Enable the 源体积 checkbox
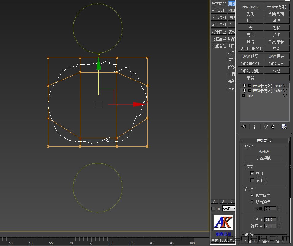The width and height of the screenshot is (293, 246). click(252, 181)
